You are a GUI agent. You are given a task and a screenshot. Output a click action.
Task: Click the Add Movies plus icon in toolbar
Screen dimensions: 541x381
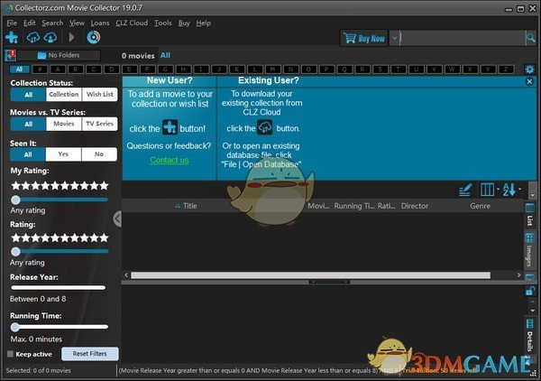[12, 37]
